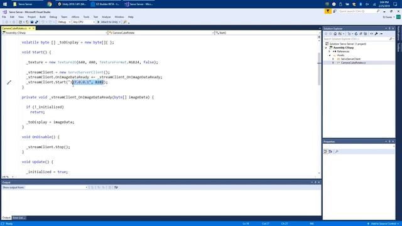Collapse the Assembly-CSharp project node

326,48
